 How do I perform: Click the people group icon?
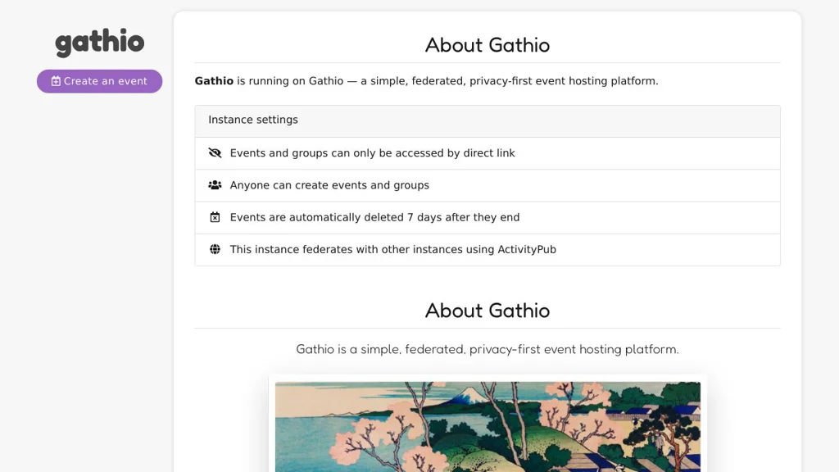215,185
